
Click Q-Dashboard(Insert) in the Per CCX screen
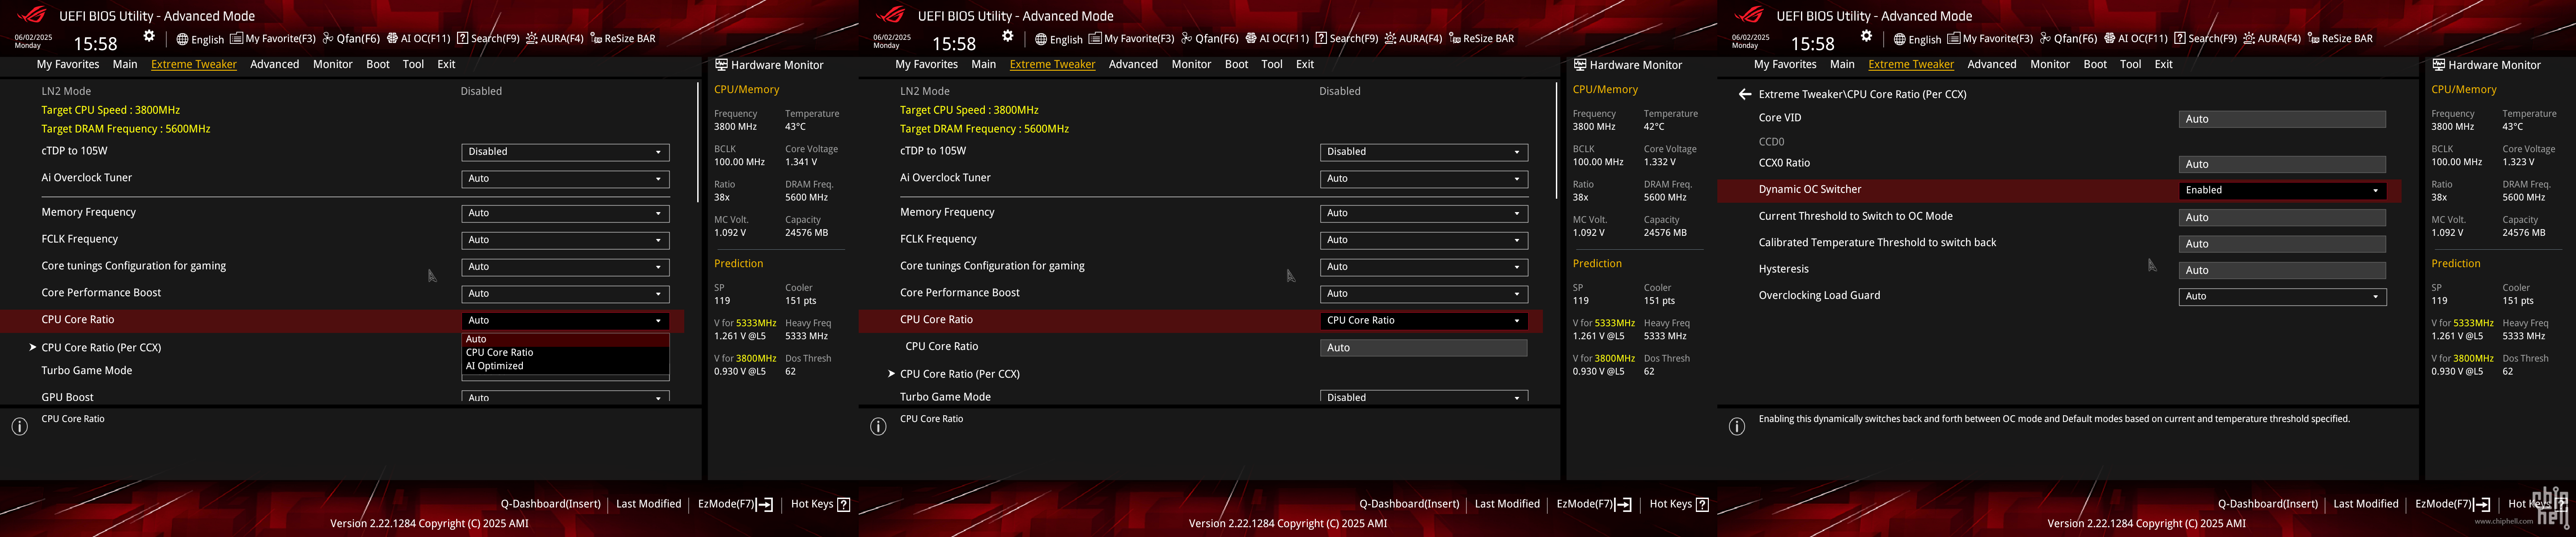(2267, 504)
